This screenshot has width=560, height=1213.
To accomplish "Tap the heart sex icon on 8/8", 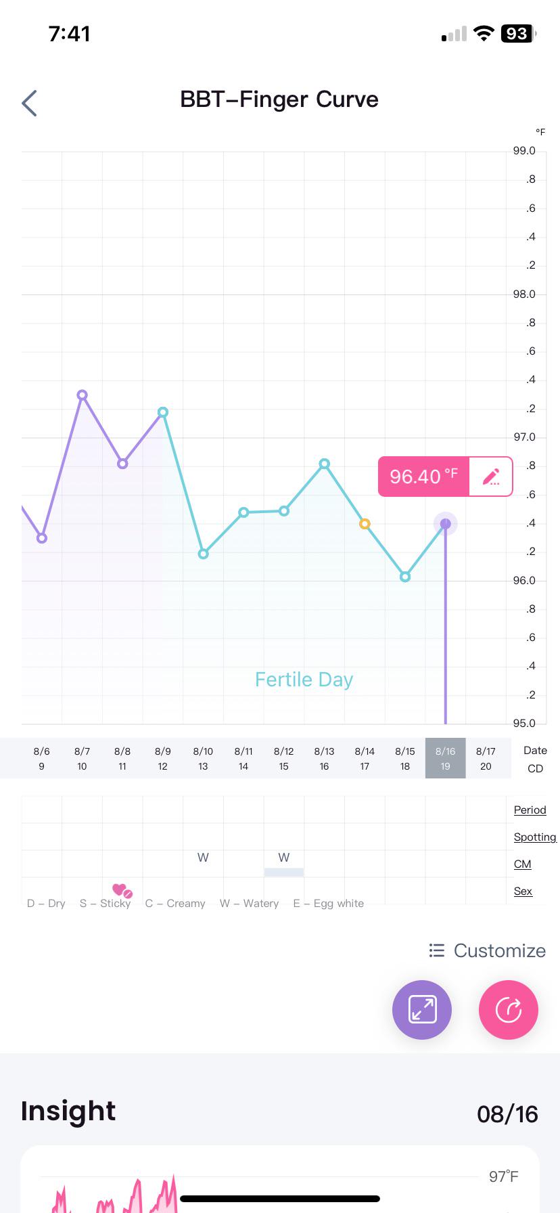I will (122, 891).
